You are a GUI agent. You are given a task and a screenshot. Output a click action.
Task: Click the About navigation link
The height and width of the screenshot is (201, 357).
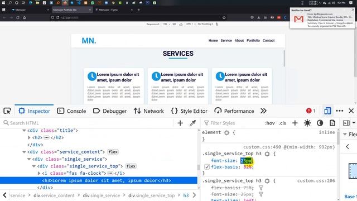pos(239,41)
